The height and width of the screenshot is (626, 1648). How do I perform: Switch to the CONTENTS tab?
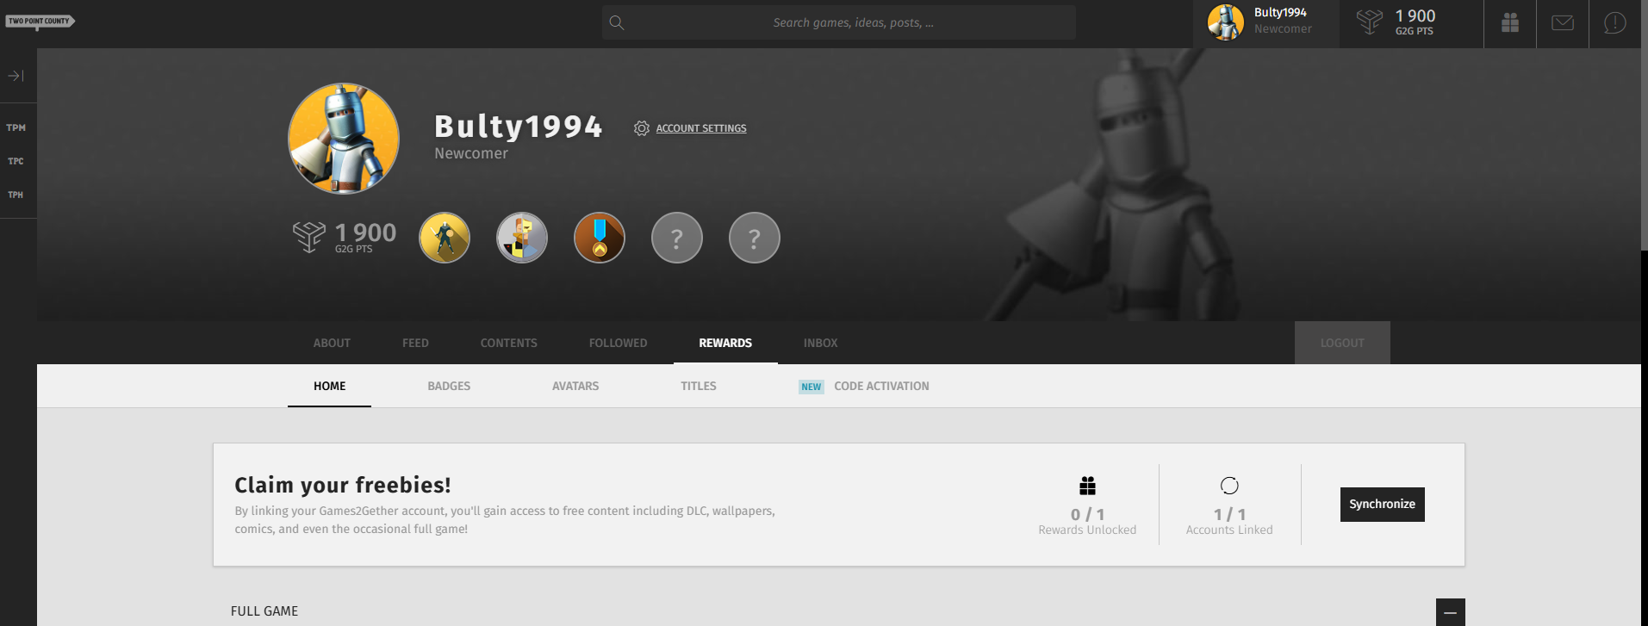(x=509, y=343)
